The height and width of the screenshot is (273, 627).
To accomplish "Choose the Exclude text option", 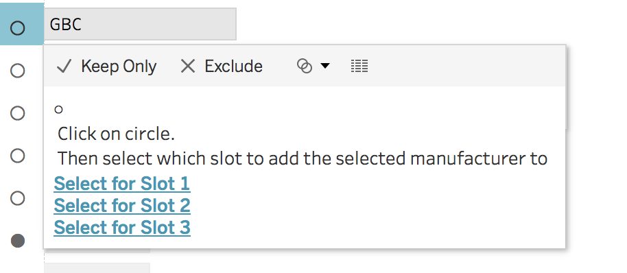I will [x=233, y=67].
